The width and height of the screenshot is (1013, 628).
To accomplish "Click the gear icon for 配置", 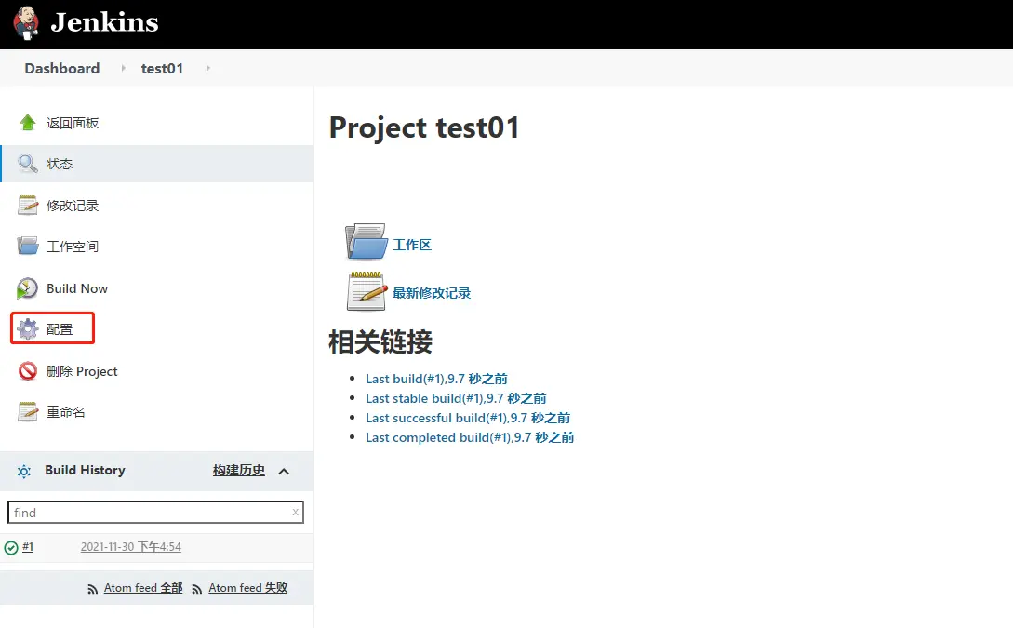I will click(x=28, y=329).
